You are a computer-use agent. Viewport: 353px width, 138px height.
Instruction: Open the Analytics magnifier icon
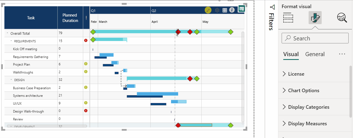tap(342, 18)
